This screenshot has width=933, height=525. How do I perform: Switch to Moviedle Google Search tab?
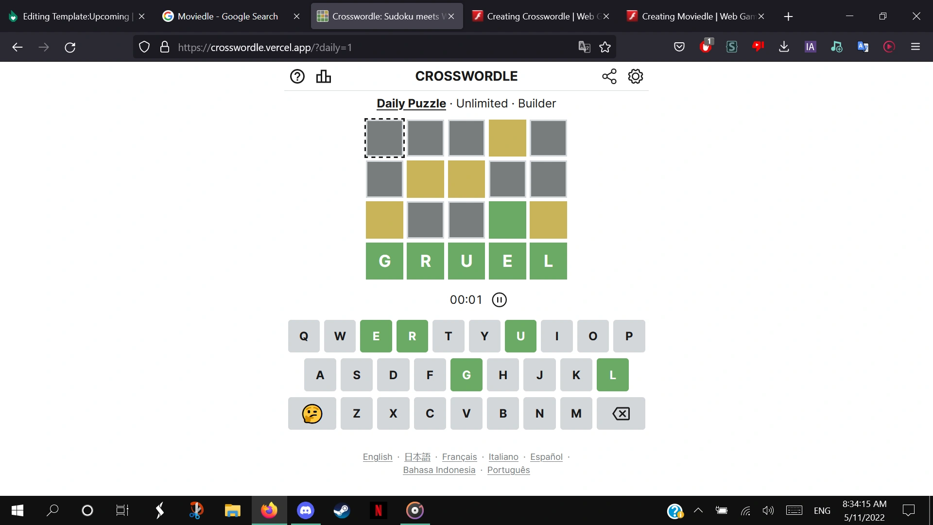227,16
